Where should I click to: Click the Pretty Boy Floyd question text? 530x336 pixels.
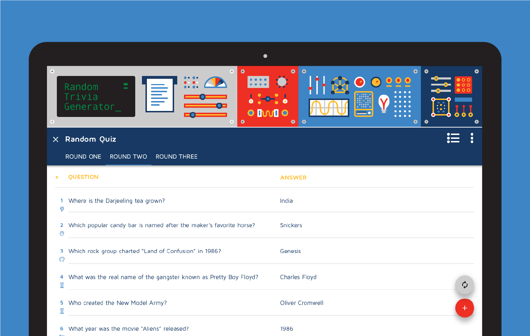point(163,277)
